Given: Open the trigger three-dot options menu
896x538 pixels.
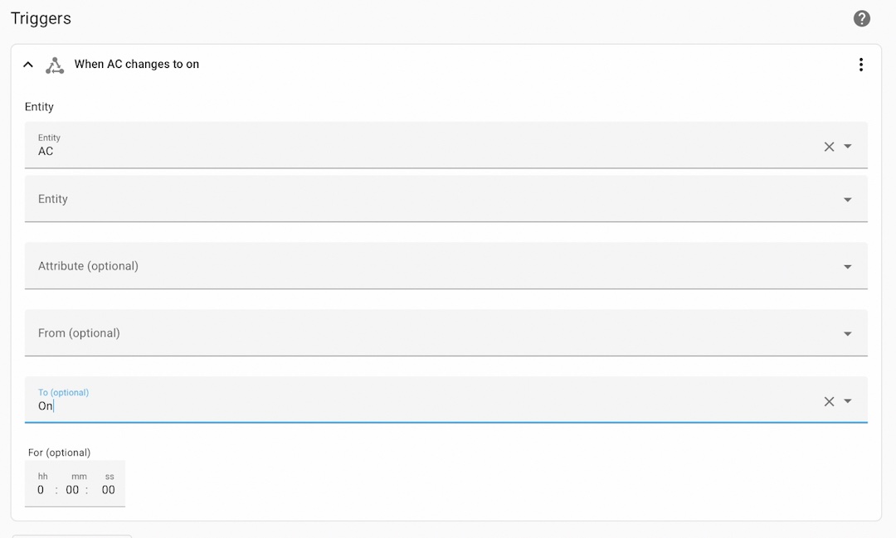Looking at the screenshot, I should [860, 65].
